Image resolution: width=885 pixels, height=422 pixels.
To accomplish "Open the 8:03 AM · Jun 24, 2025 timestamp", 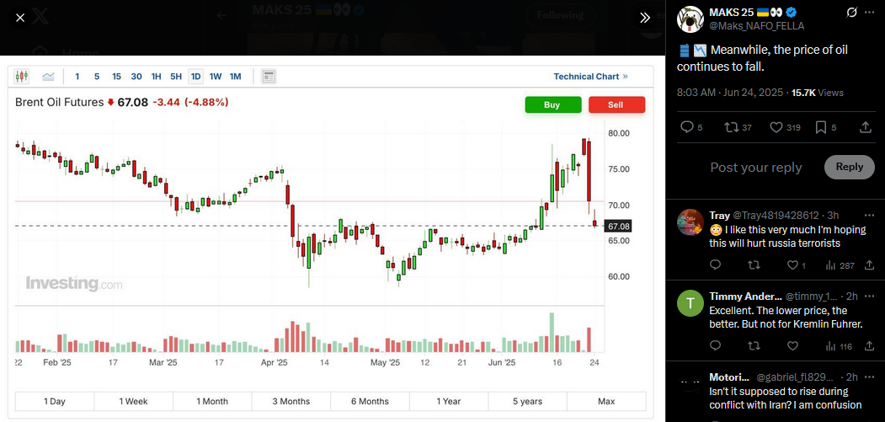I will (x=728, y=93).
